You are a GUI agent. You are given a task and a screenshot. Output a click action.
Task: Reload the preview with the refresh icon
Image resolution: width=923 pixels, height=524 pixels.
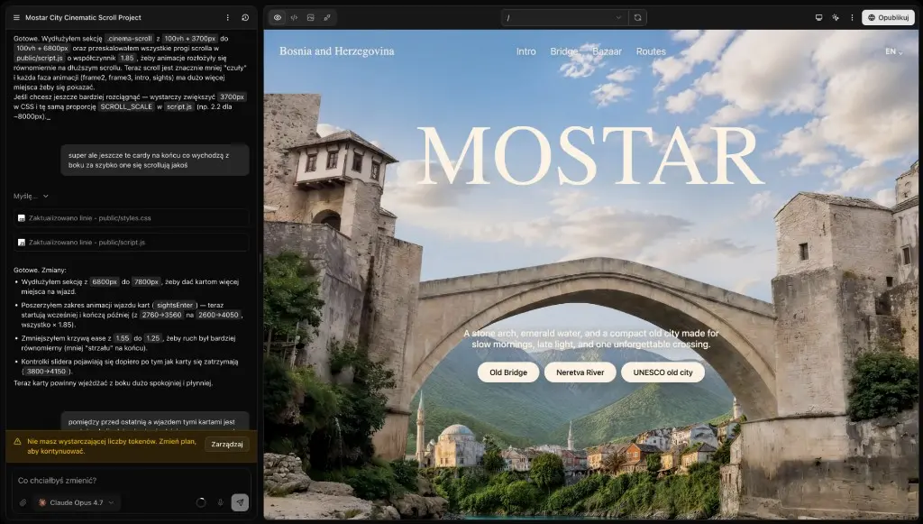tap(637, 18)
